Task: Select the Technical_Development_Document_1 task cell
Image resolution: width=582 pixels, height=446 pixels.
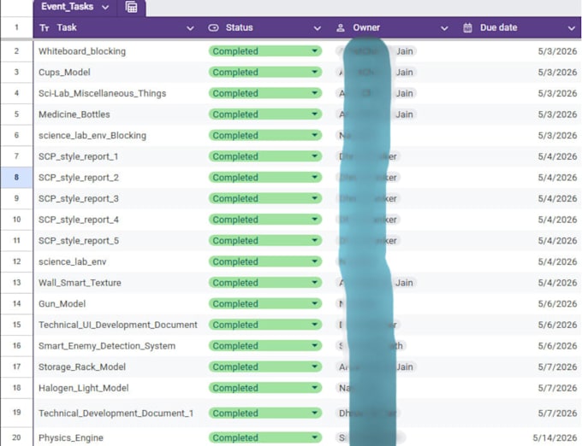Action: 118,413
